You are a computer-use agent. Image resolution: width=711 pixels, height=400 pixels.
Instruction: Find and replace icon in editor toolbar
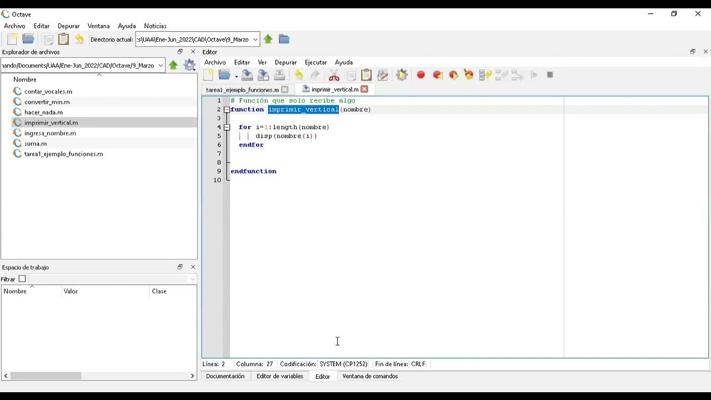pyautogui.click(x=382, y=75)
